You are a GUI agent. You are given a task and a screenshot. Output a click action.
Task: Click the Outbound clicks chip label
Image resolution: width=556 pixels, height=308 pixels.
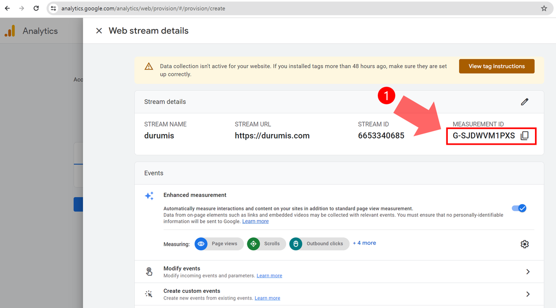[x=324, y=244]
